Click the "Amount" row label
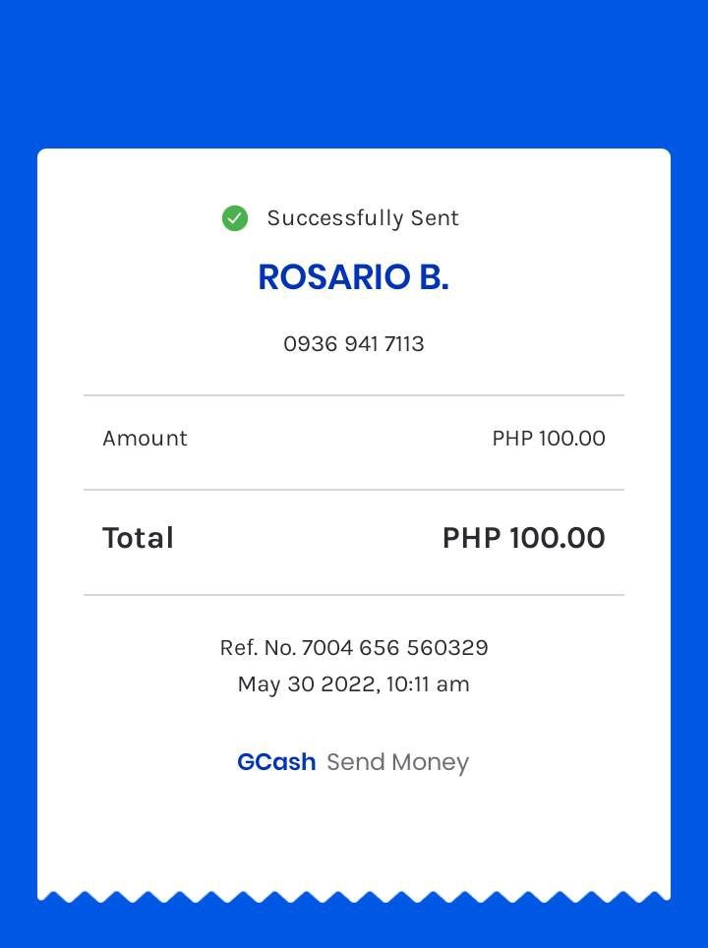This screenshot has width=708, height=948. (145, 439)
